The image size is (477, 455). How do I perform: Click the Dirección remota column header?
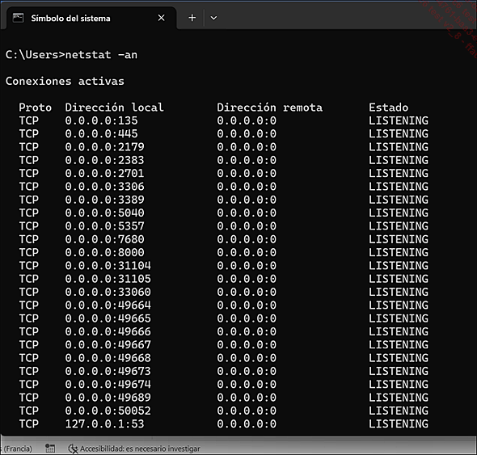(x=269, y=107)
